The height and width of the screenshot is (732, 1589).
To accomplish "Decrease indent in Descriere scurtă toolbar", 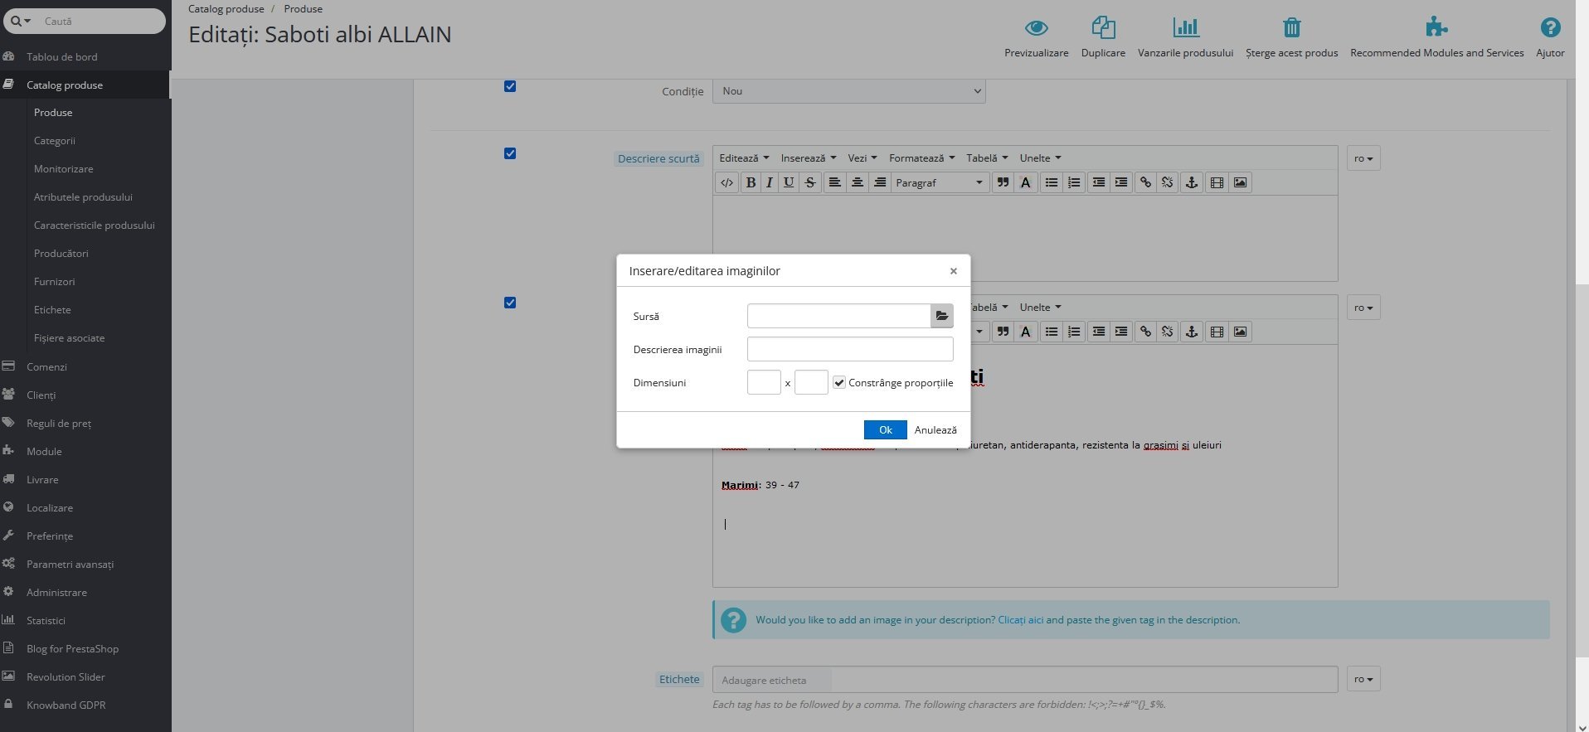I will (1099, 182).
